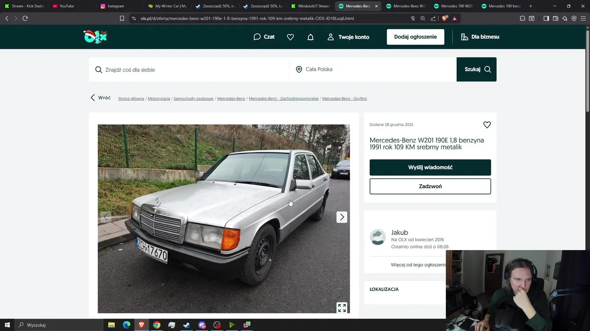Click Wyszukaj taskbar search box
The height and width of the screenshot is (331, 590).
59,325
